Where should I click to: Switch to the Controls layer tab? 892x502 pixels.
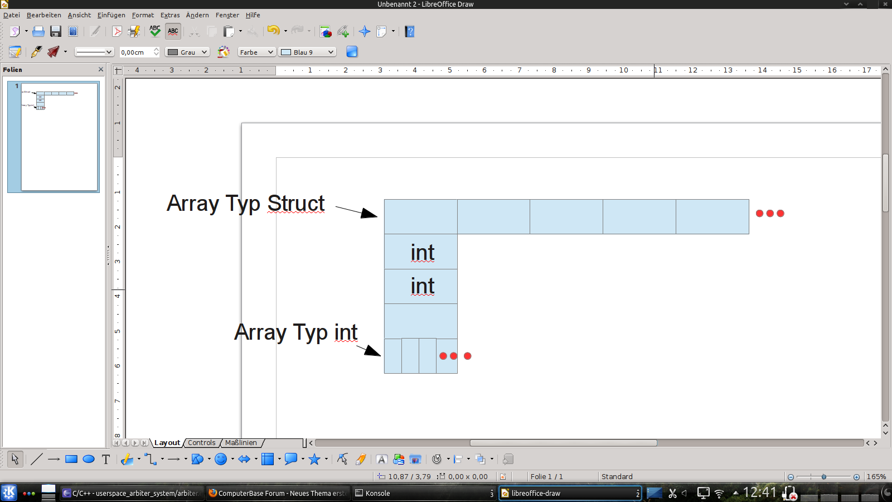click(x=201, y=443)
